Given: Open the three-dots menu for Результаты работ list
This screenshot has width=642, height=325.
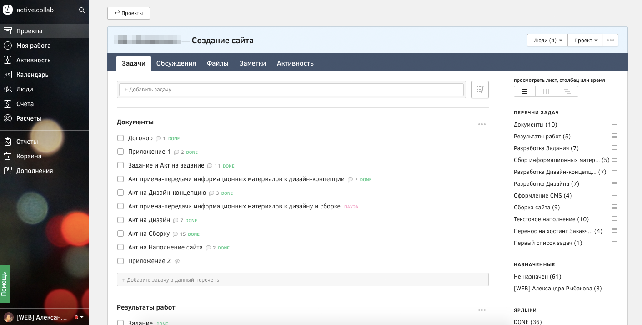Looking at the screenshot, I should point(482,310).
